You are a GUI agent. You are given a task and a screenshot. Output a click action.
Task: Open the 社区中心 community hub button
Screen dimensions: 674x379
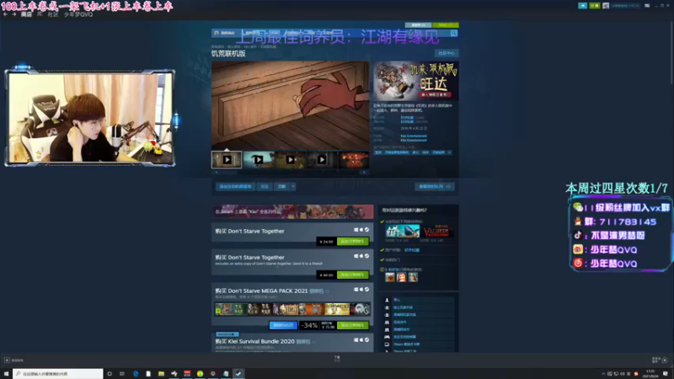click(x=447, y=53)
